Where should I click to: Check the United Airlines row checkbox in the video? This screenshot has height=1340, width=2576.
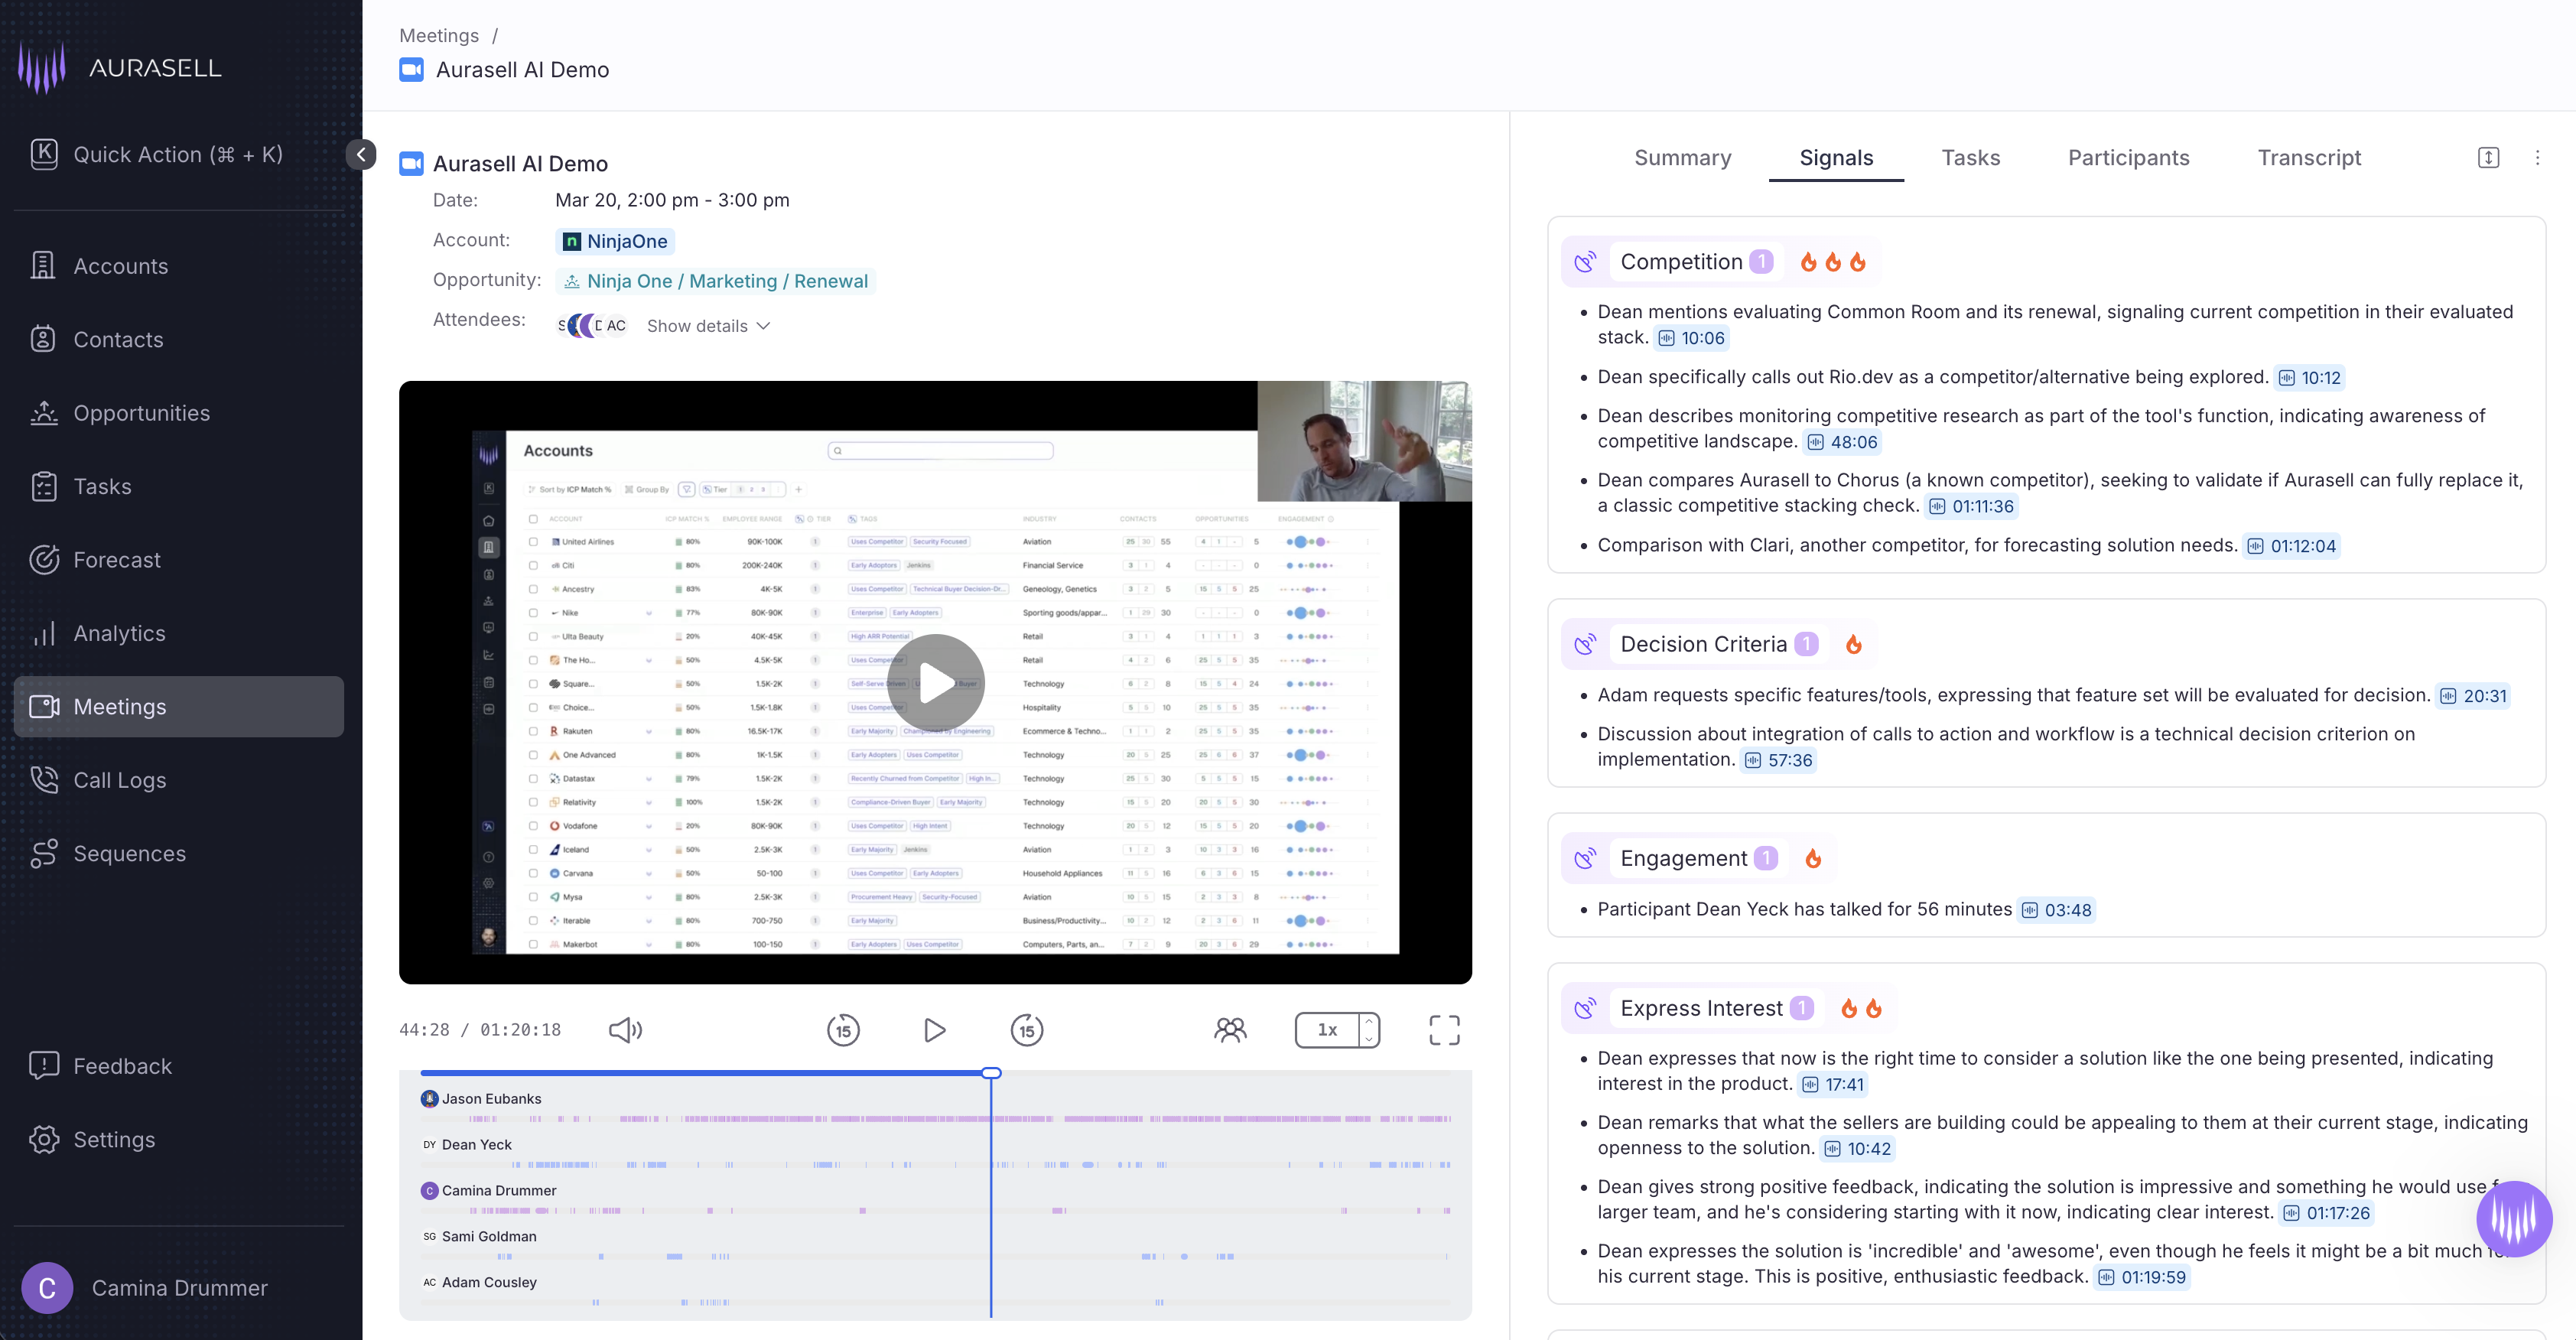pos(533,542)
